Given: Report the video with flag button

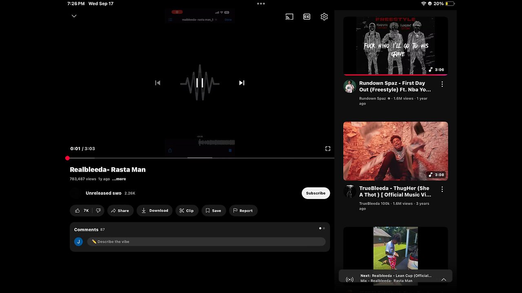Looking at the screenshot, I should [243, 211].
